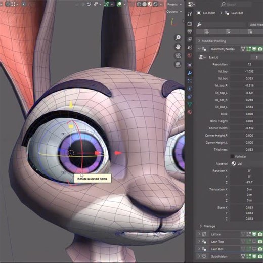Click the eye toggle-all-visibility modifier button

[x=207, y=32]
